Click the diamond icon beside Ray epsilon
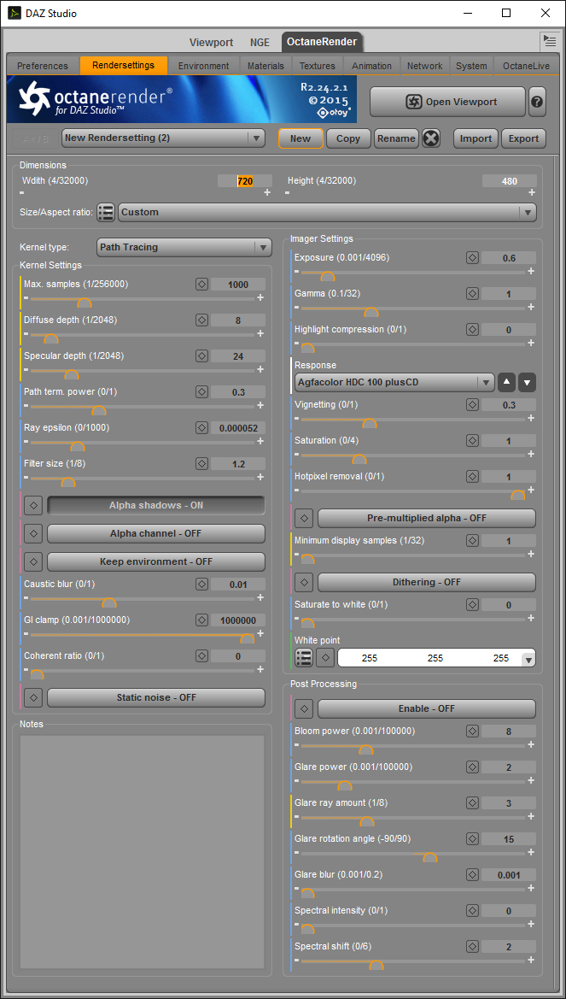This screenshot has height=999, width=566. (201, 427)
